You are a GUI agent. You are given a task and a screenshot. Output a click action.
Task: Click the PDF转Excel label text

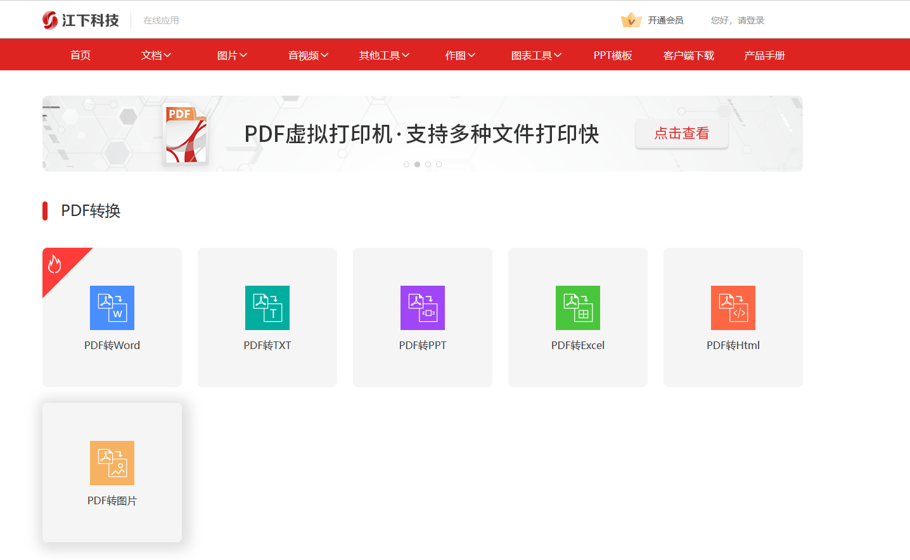[x=578, y=345]
